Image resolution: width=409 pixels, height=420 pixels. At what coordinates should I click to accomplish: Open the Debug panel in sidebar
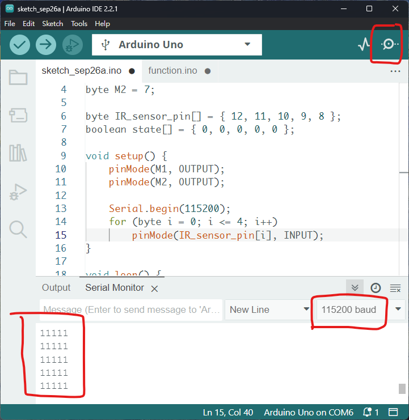pos(18,192)
